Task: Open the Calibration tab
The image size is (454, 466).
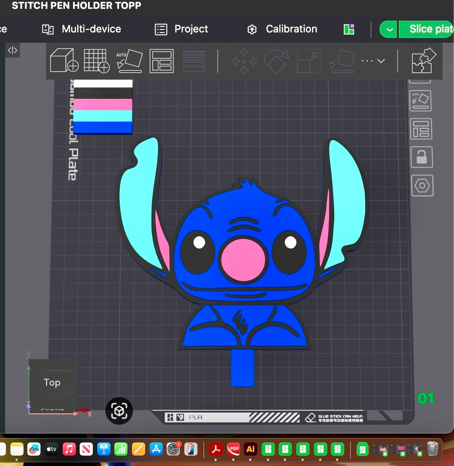Action: [282, 29]
